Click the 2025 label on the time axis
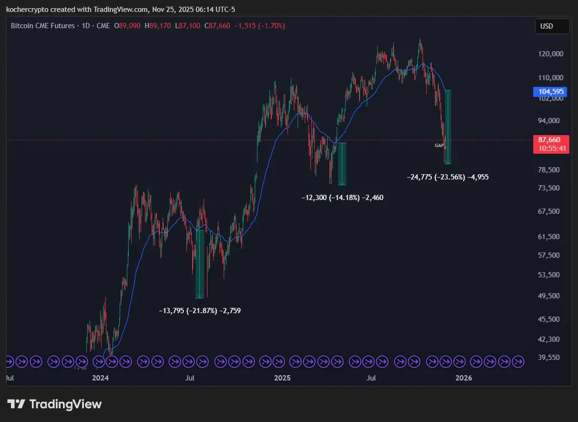The width and height of the screenshot is (578, 422). click(282, 378)
